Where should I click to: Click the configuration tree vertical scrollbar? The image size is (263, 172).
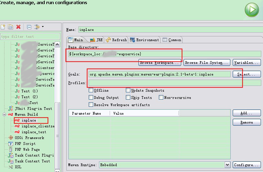(57, 107)
